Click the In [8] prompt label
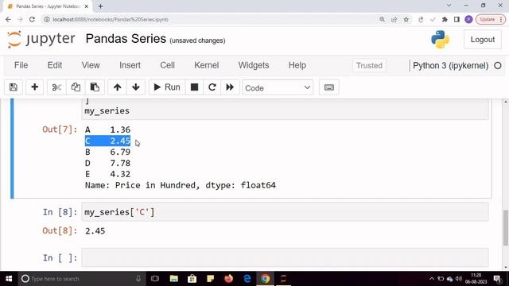The image size is (509, 286). 60,212
